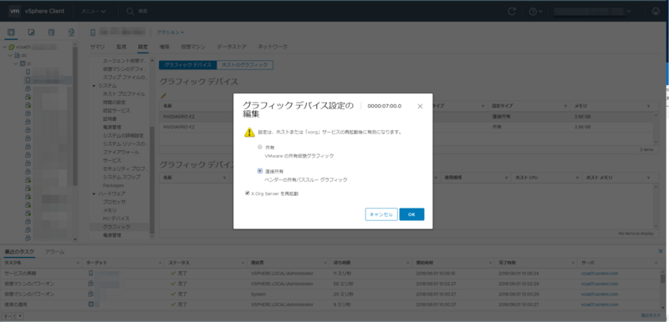
Task: Open the すべて filter dropdown
Action: click(13, 316)
